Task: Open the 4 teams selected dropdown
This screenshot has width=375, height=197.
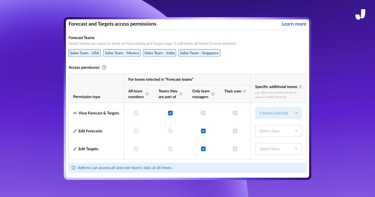Action: [x=278, y=113]
